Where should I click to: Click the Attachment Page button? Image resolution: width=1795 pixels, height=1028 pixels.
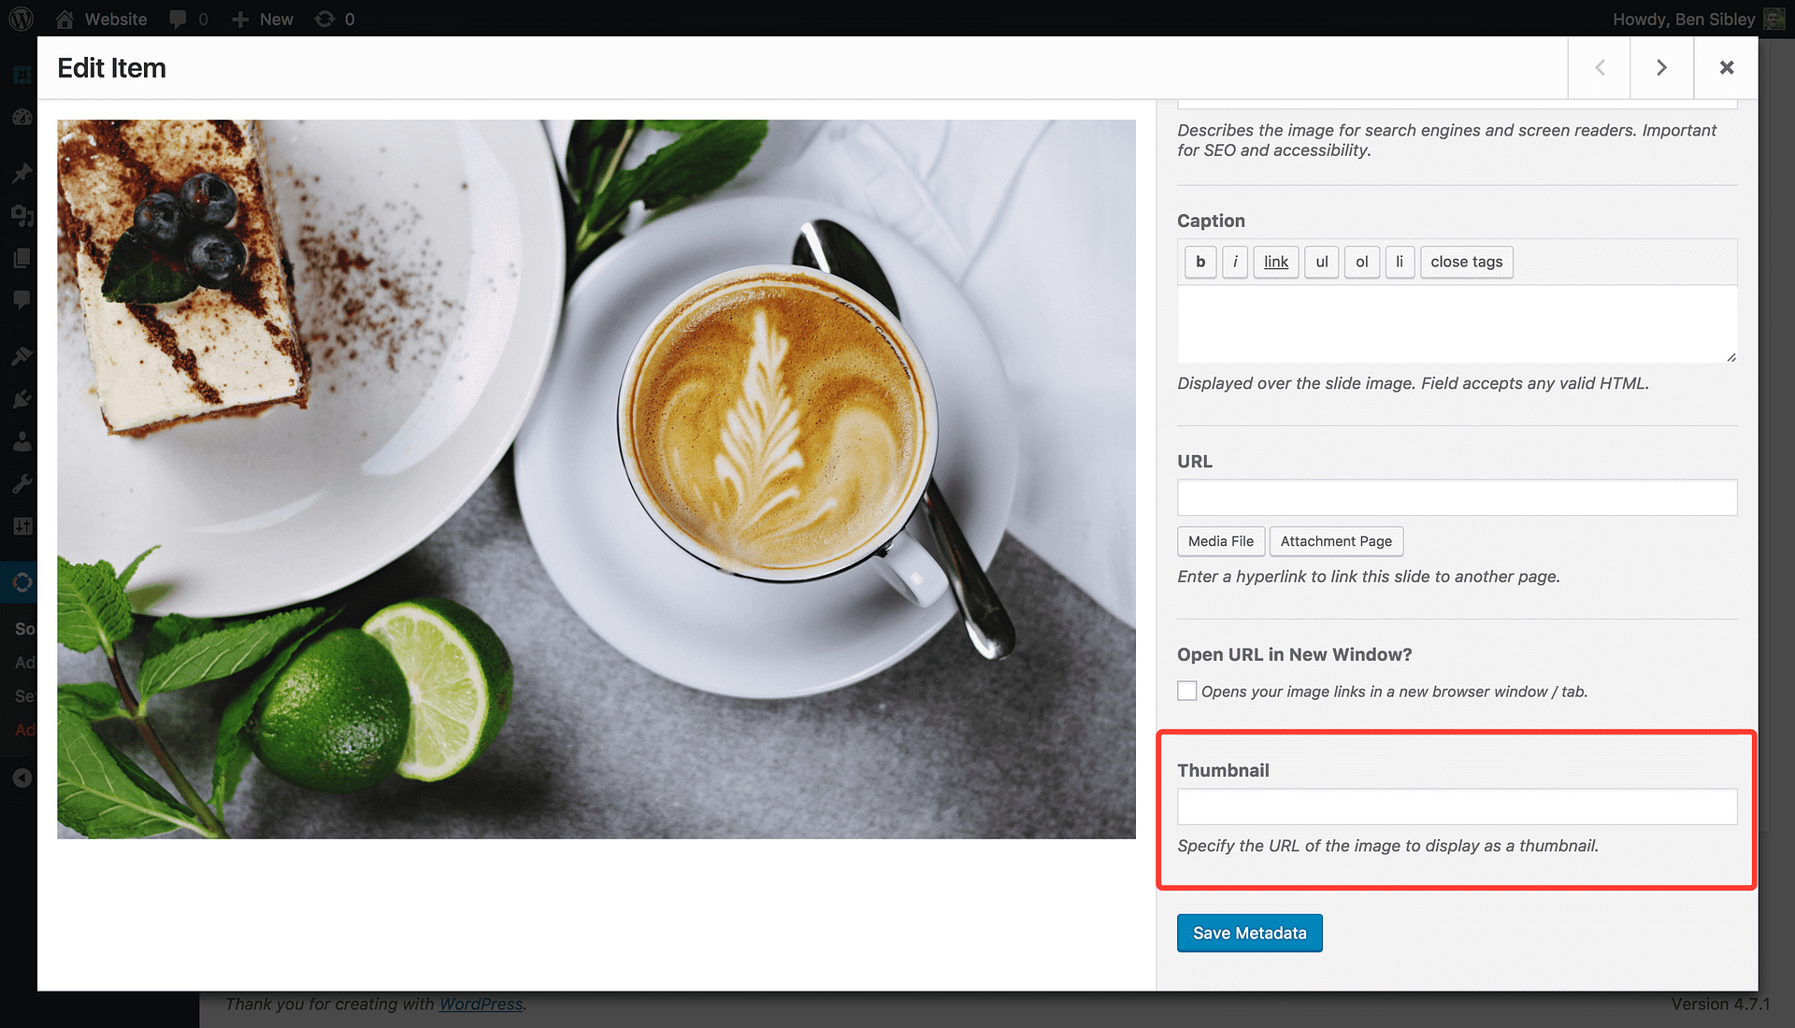click(1336, 541)
